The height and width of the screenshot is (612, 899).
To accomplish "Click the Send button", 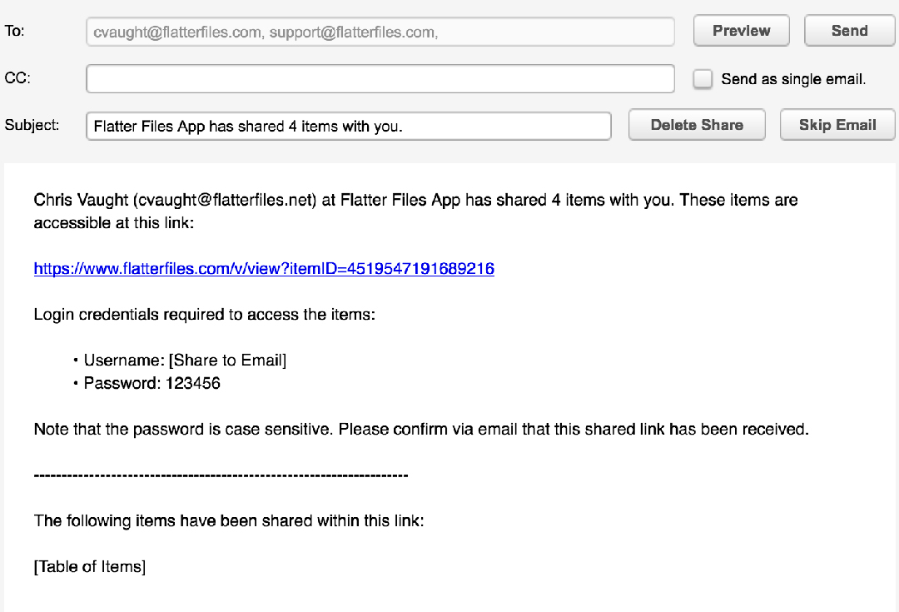I will point(848,31).
